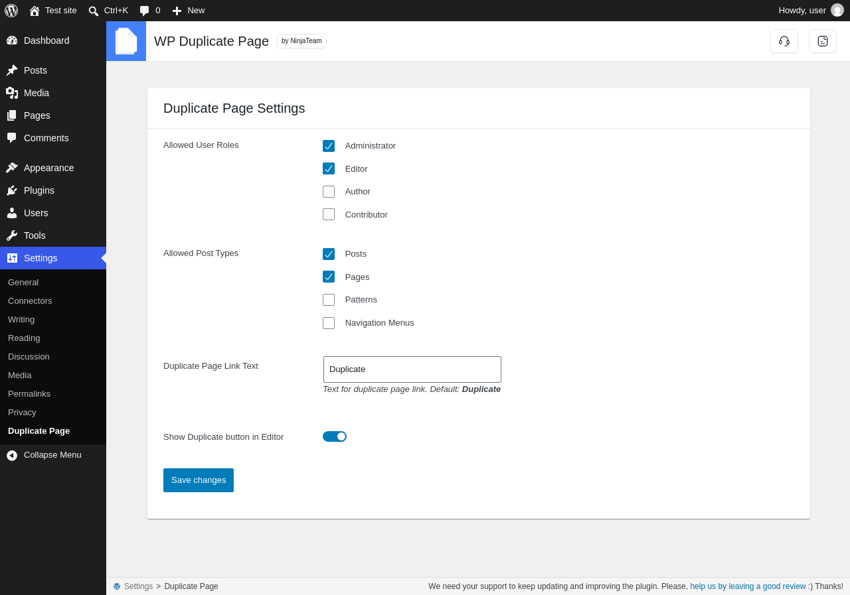Open the Ctrl+K search icon
Viewport: 850px width, 595px height.
tap(94, 11)
